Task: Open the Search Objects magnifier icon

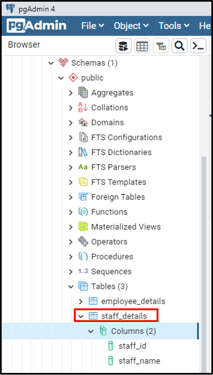Action: coord(179,46)
